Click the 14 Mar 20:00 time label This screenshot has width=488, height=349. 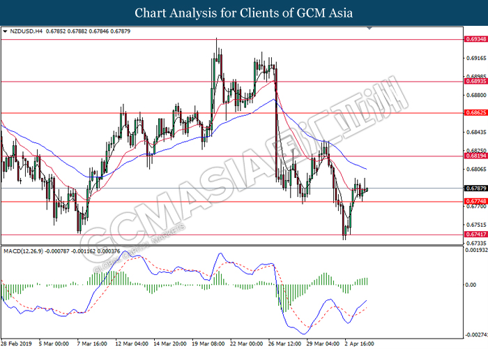pyautogui.click(x=170, y=343)
